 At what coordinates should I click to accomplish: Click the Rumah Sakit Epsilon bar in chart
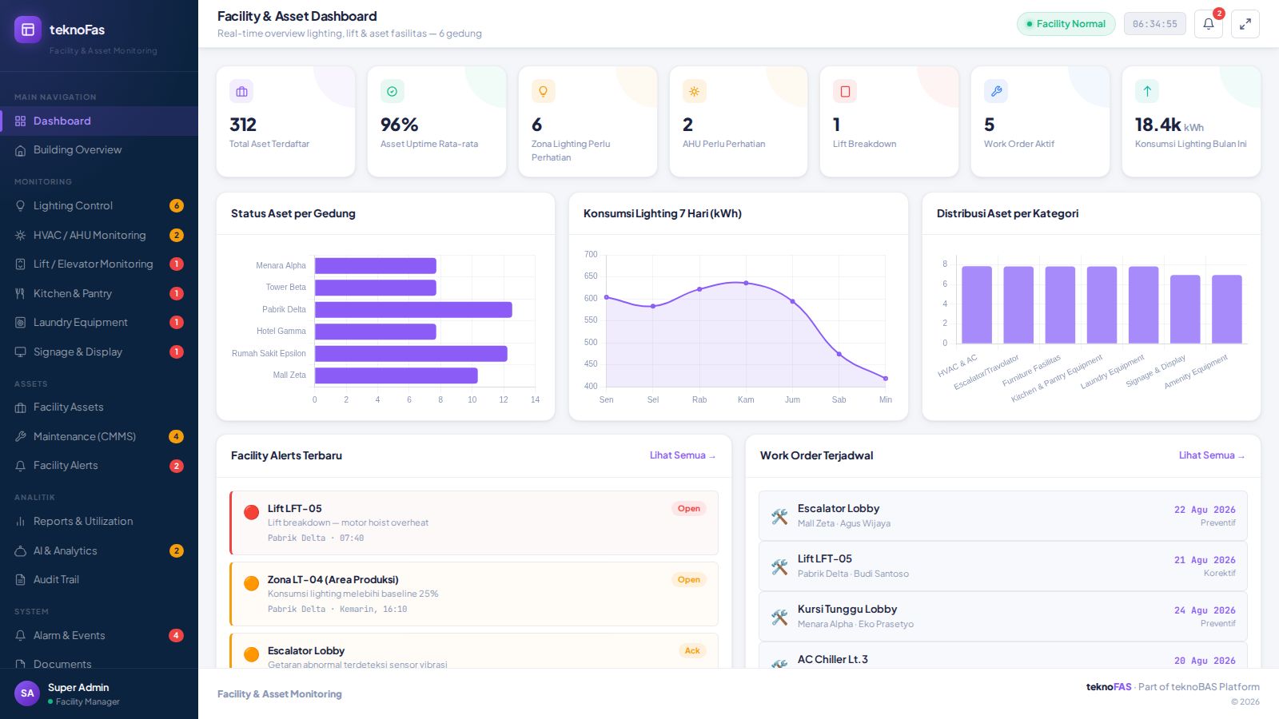(411, 354)
